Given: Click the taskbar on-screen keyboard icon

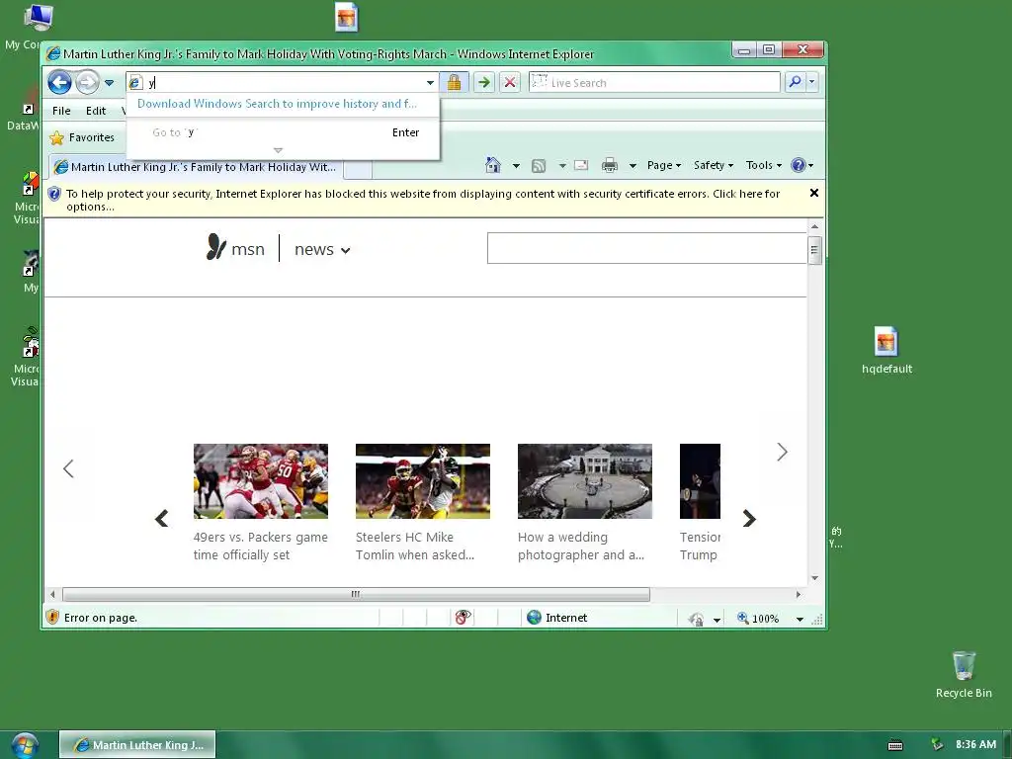Looking at the screenshot, I should tap(895, 745).
